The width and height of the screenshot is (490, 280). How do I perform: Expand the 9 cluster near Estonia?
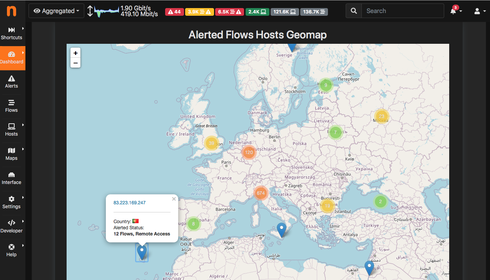(326, 85)
